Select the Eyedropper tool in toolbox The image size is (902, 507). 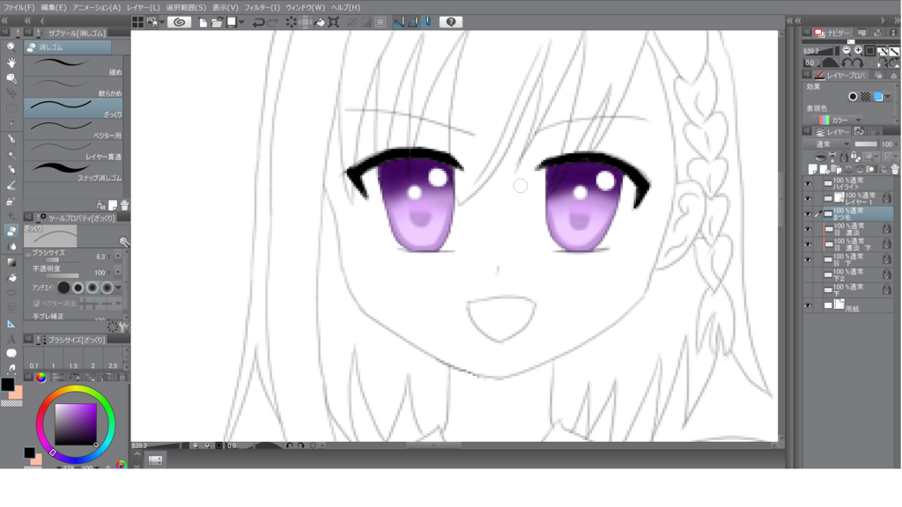(11, 123)
